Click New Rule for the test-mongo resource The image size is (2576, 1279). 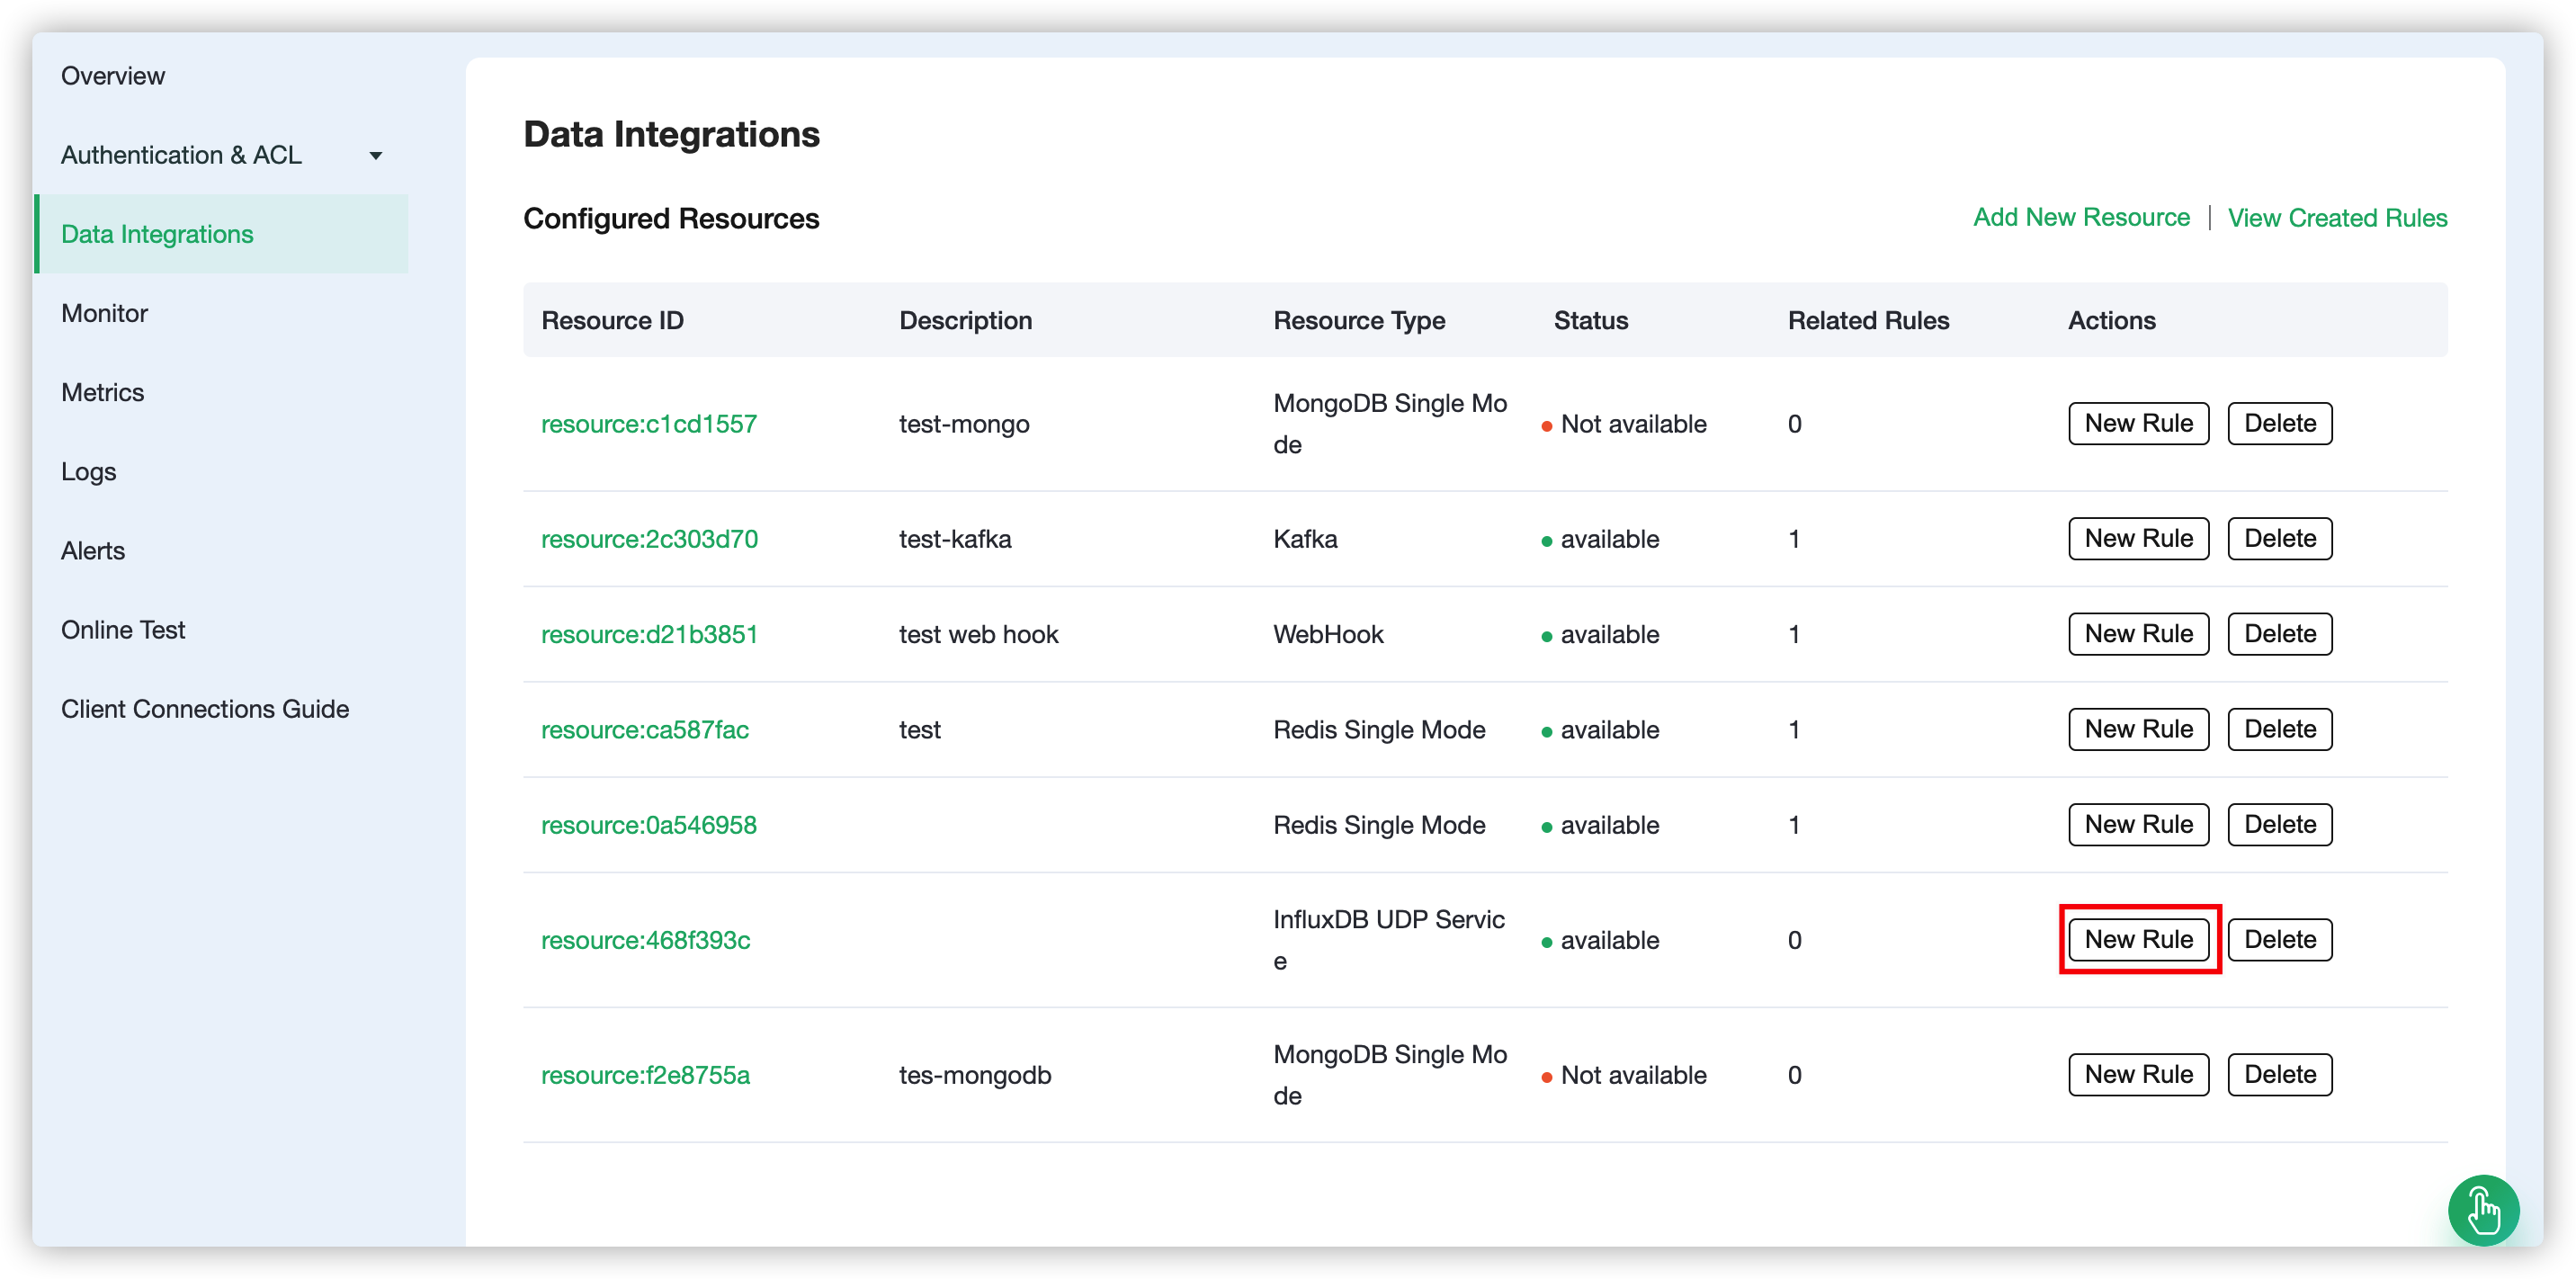coord(2138,423)
